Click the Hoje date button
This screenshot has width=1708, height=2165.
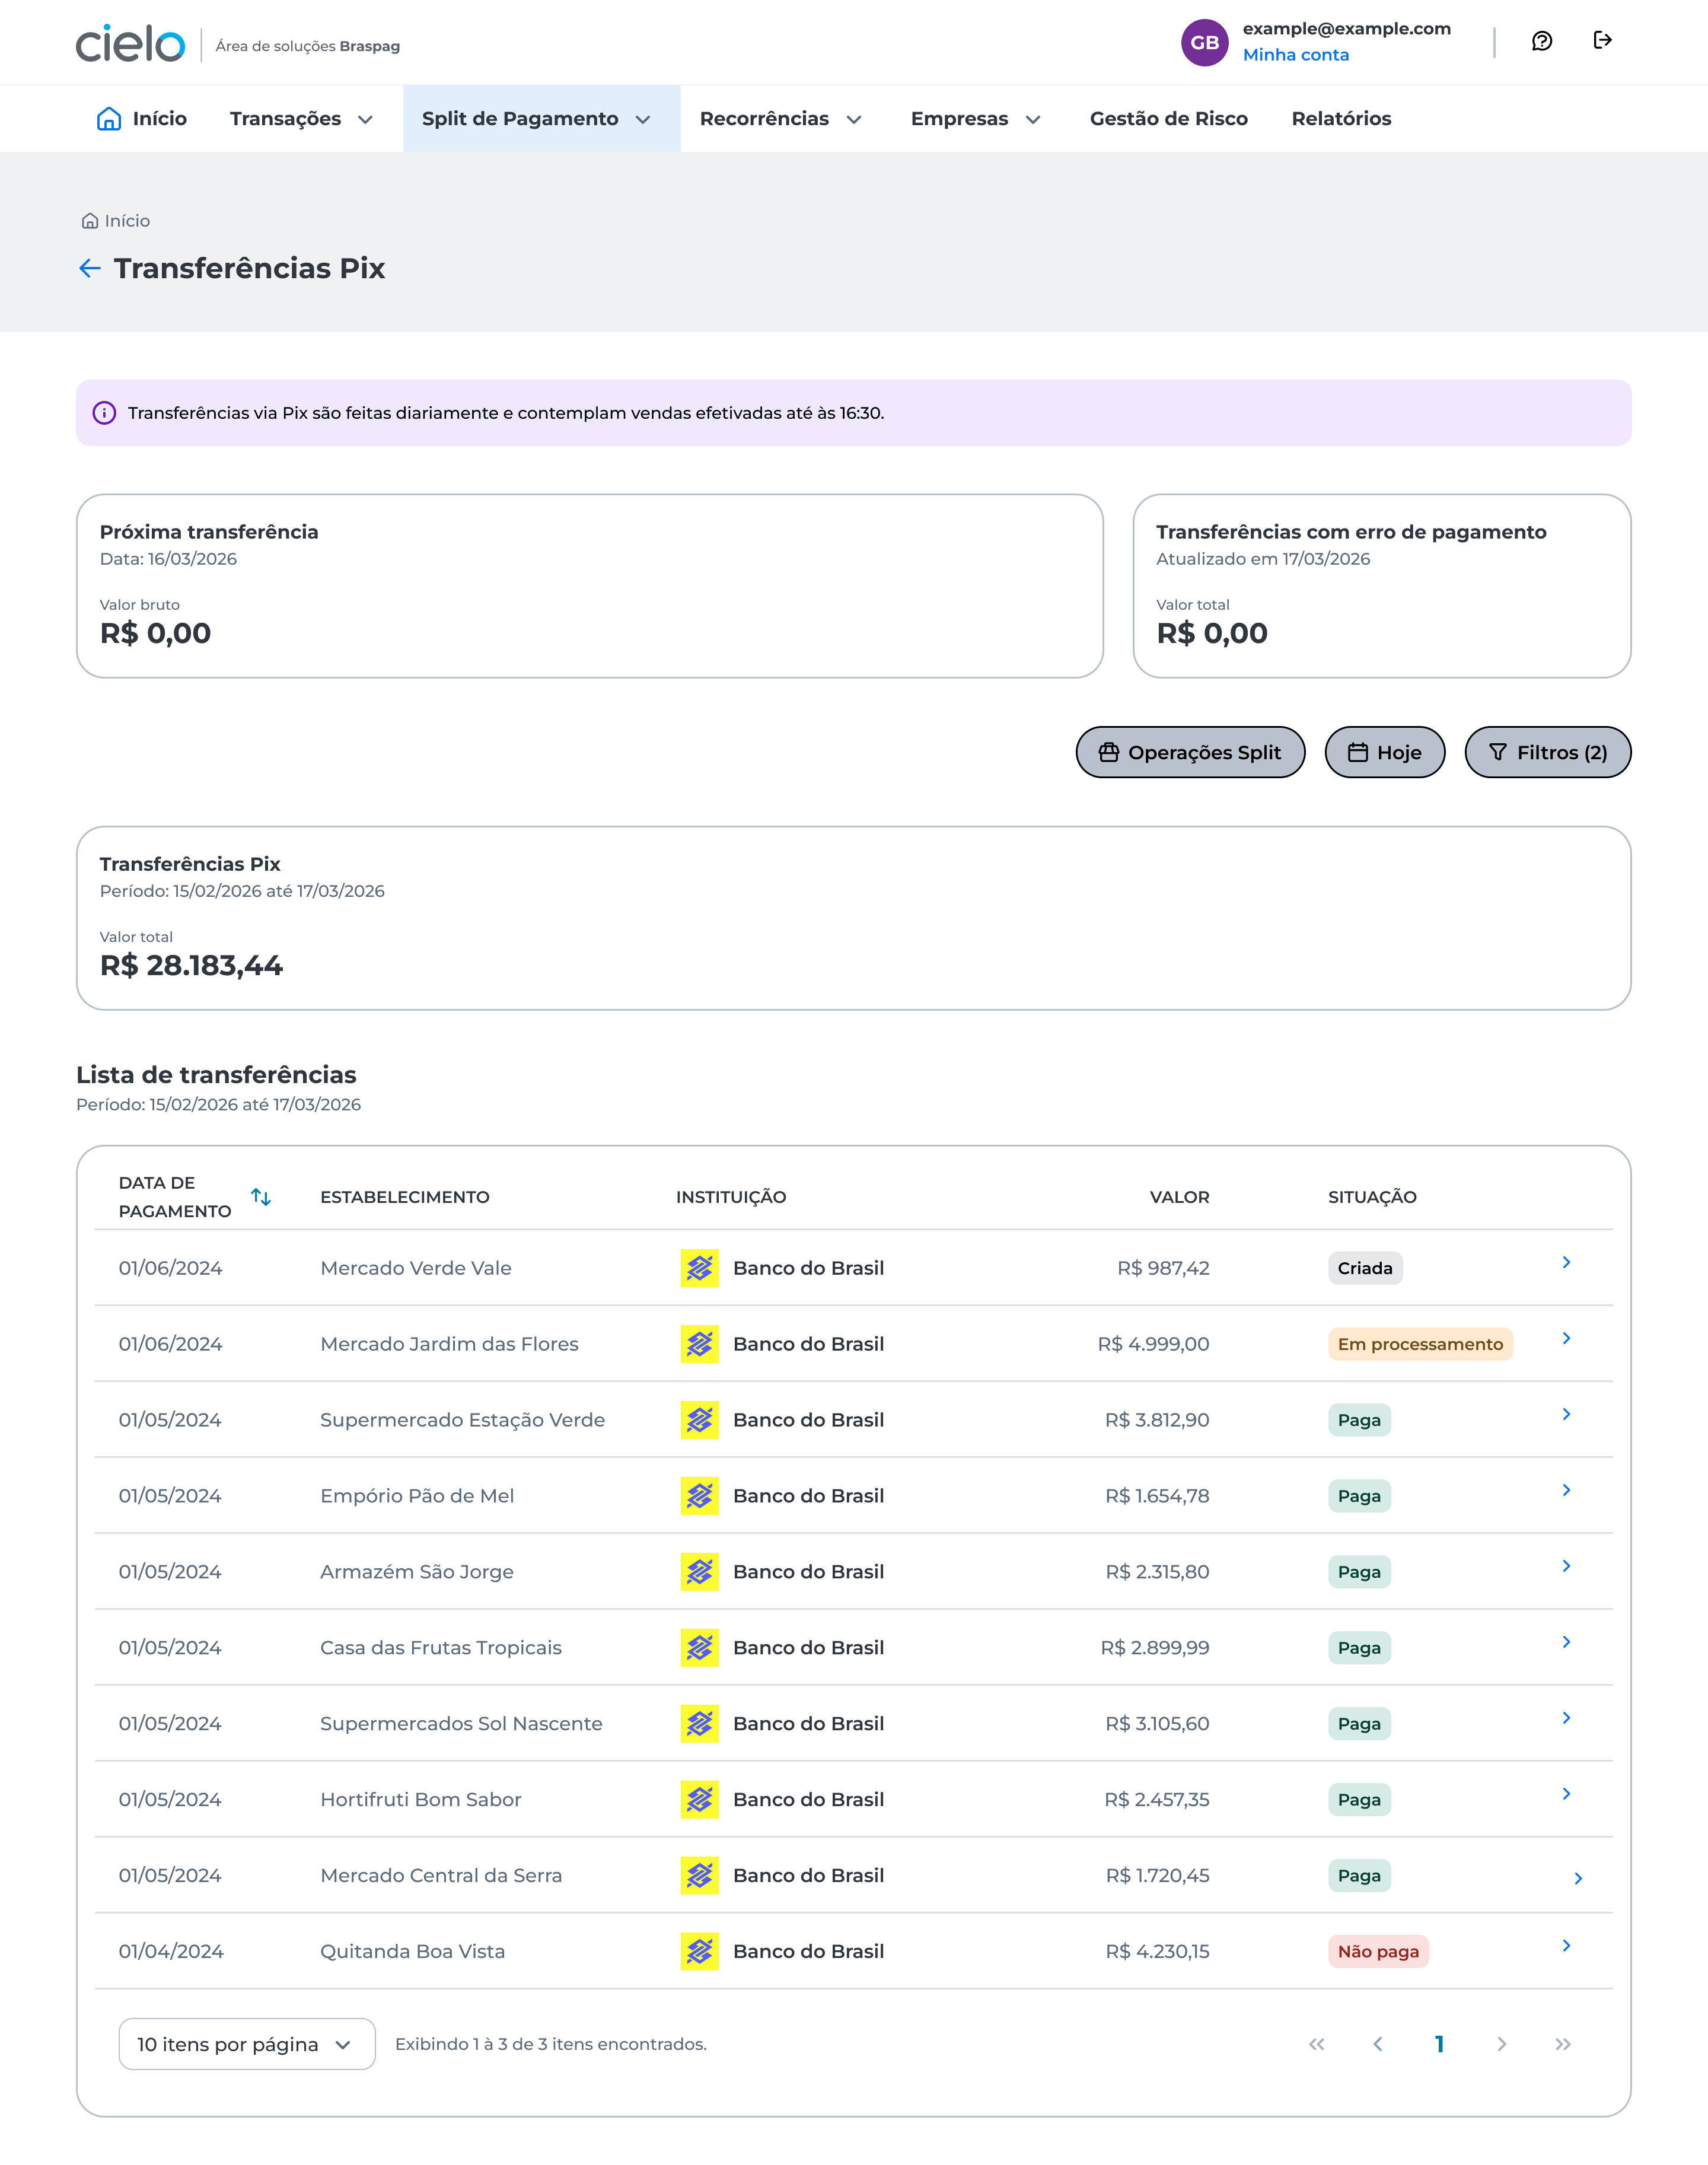(x=1385, y=752)
